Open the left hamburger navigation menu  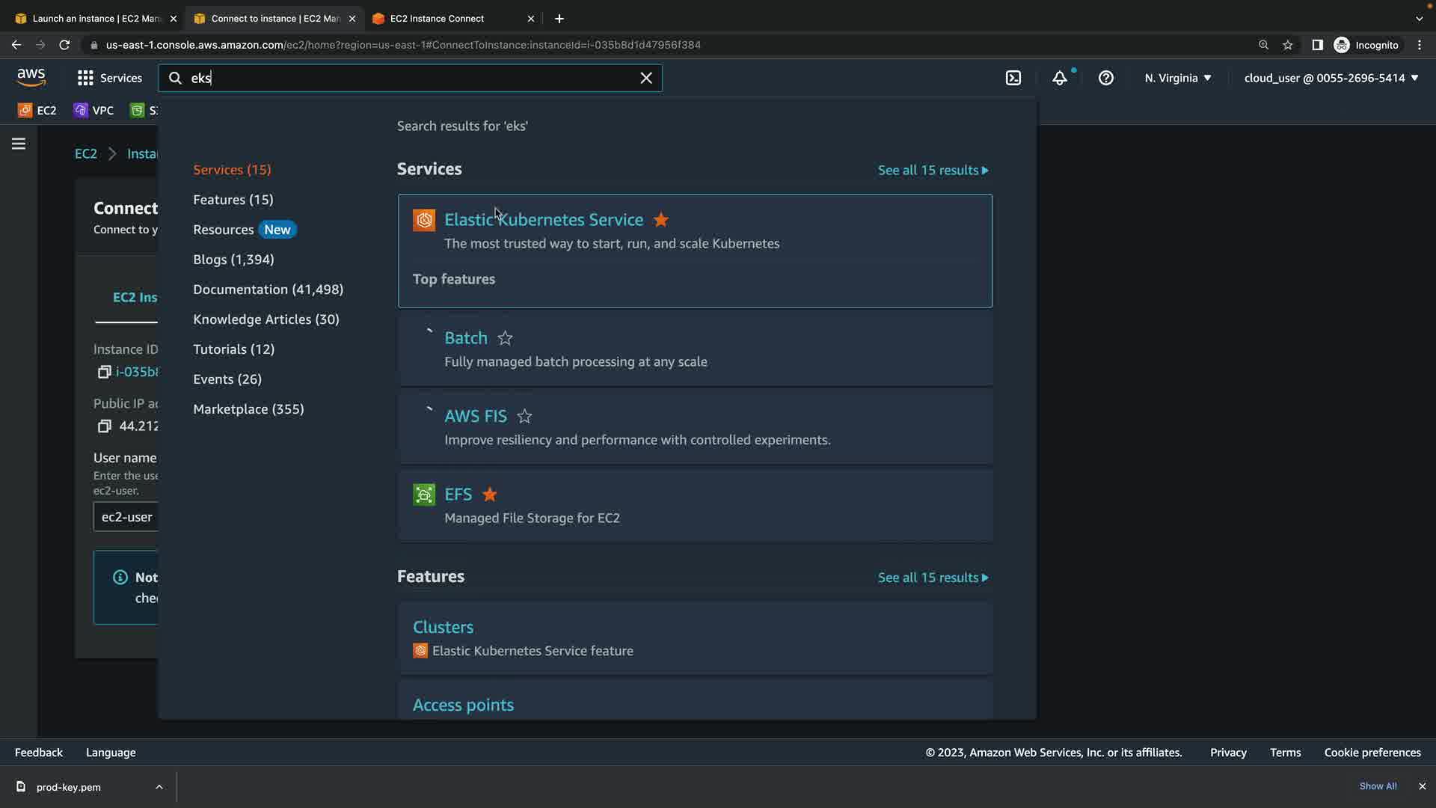click(19, 144)
